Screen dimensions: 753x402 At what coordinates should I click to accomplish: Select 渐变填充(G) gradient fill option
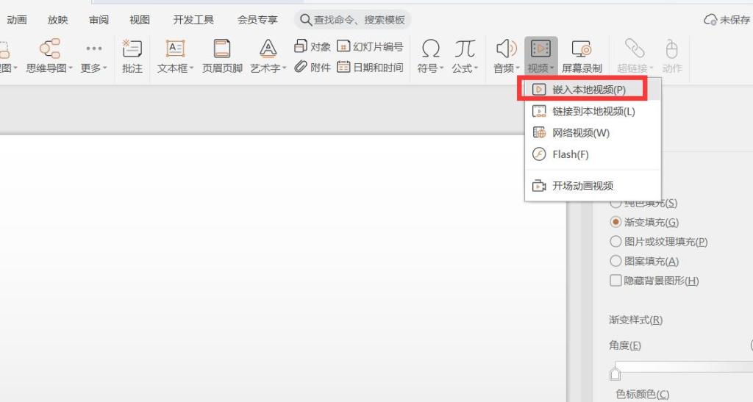pyautogui.click(x=644, y=222)
